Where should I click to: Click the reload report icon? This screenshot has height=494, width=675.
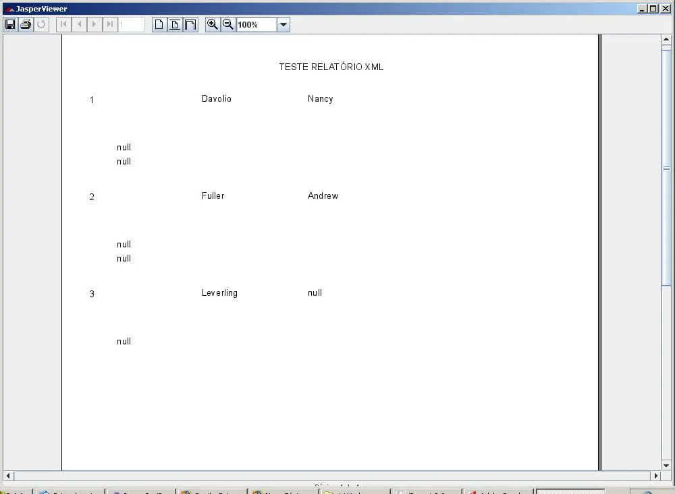[41, 24]
